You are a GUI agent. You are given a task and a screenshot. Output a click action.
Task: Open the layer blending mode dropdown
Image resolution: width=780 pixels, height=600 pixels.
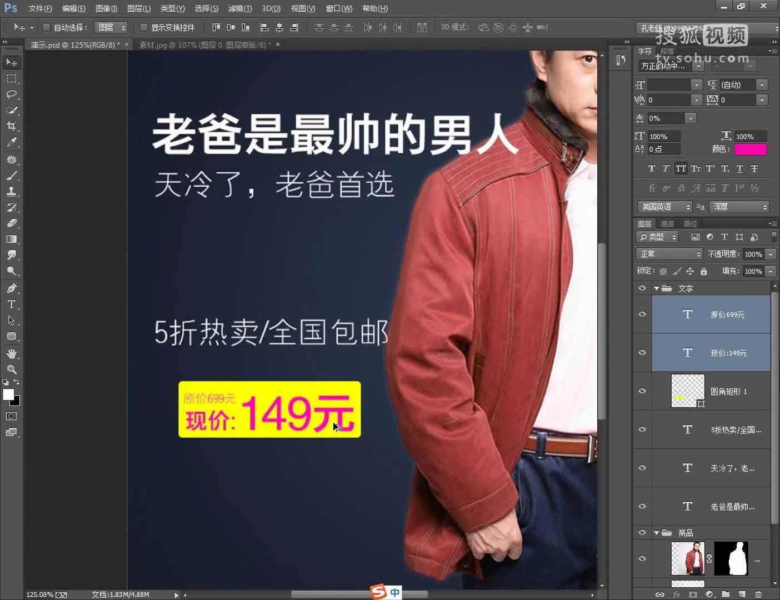(668, 254)
